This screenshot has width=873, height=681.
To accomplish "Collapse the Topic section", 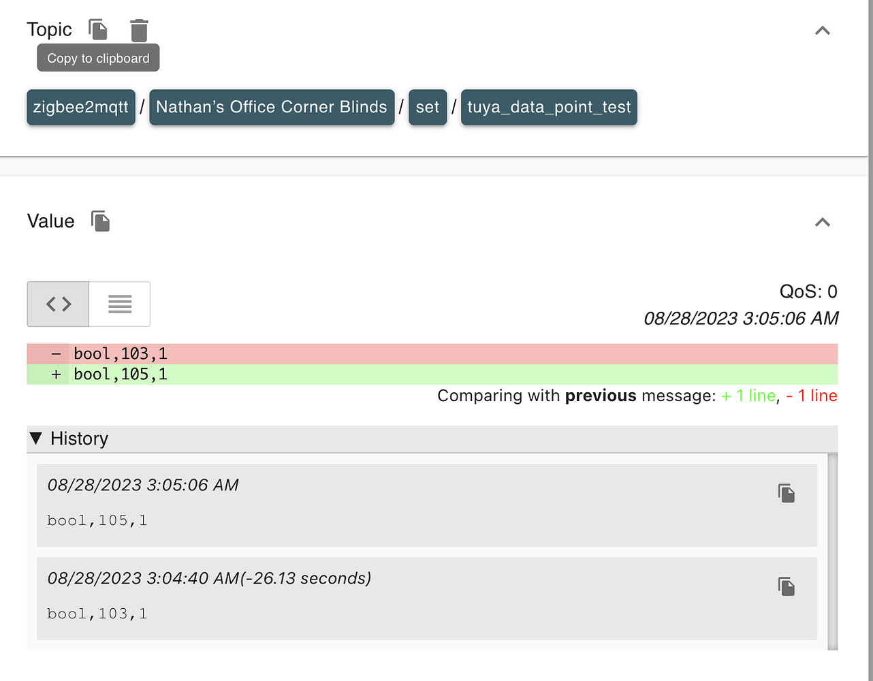I will (x=823, y=31).
